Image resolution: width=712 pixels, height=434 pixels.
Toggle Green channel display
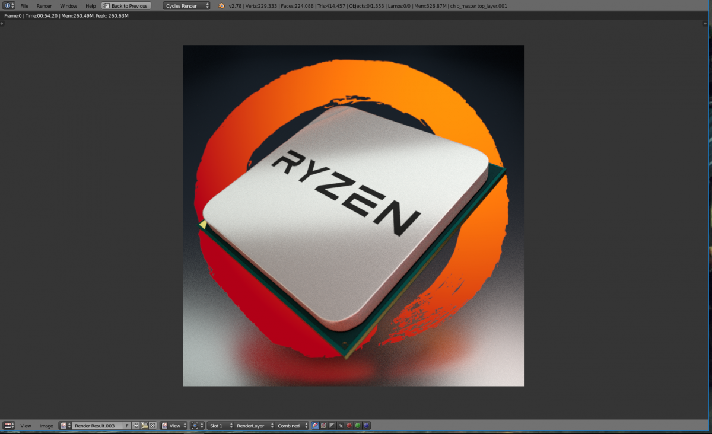tap(358, 426)
